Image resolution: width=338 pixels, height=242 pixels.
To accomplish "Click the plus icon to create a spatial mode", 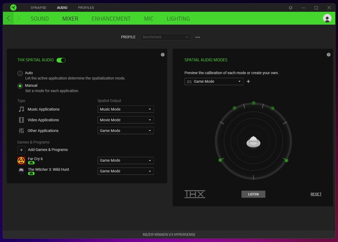I will tap(248, 81).
